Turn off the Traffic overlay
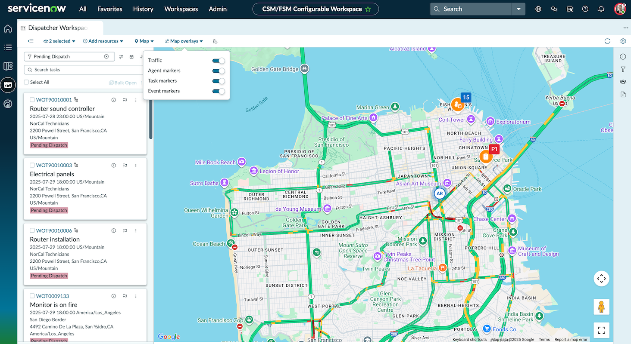631x344 pixels. pyautogui.click(x=219, y=61)
